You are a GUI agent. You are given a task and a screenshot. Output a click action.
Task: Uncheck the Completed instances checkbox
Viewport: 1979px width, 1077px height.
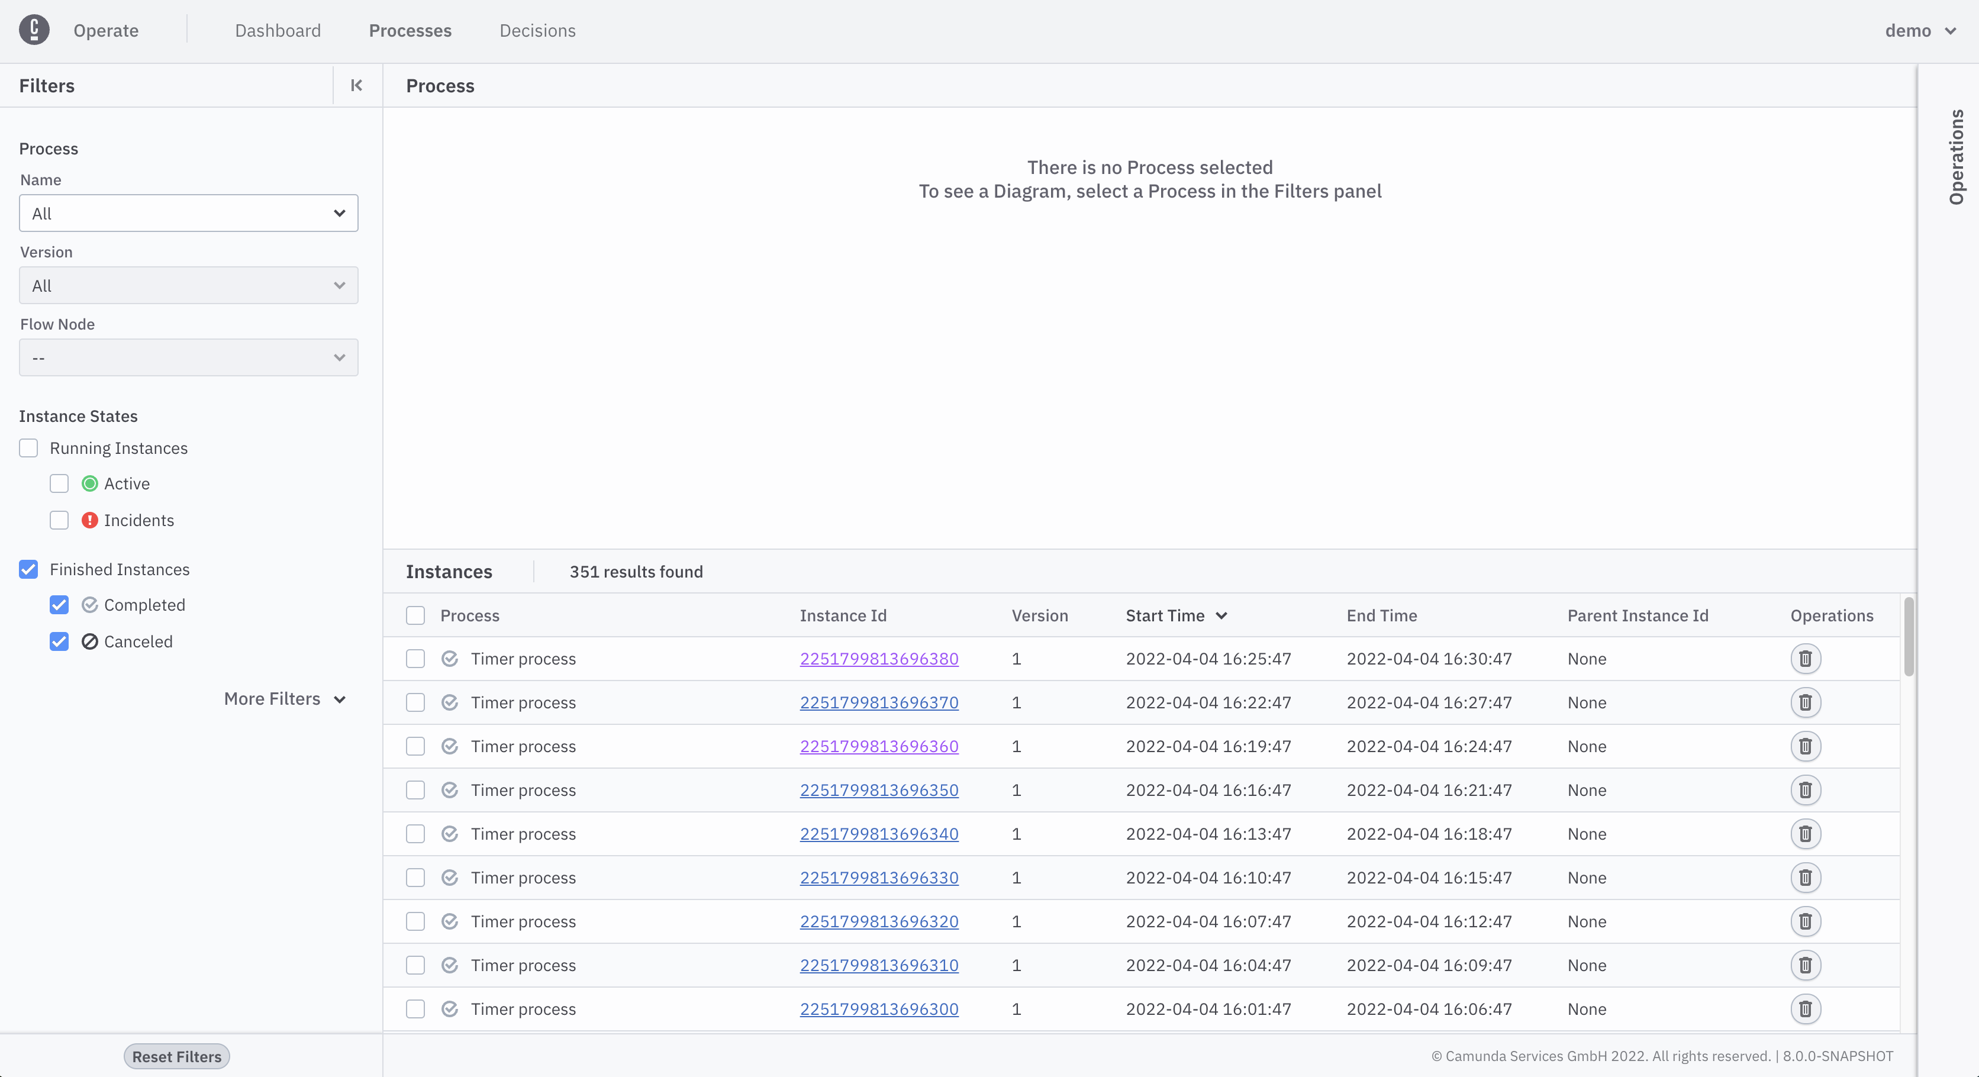[x=59, y=605]
